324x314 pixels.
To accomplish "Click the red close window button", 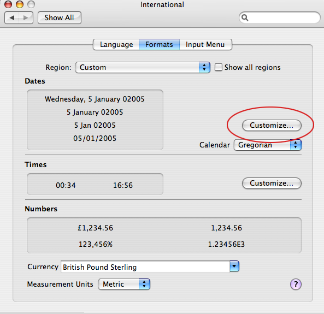I will (x=8, y=4).
